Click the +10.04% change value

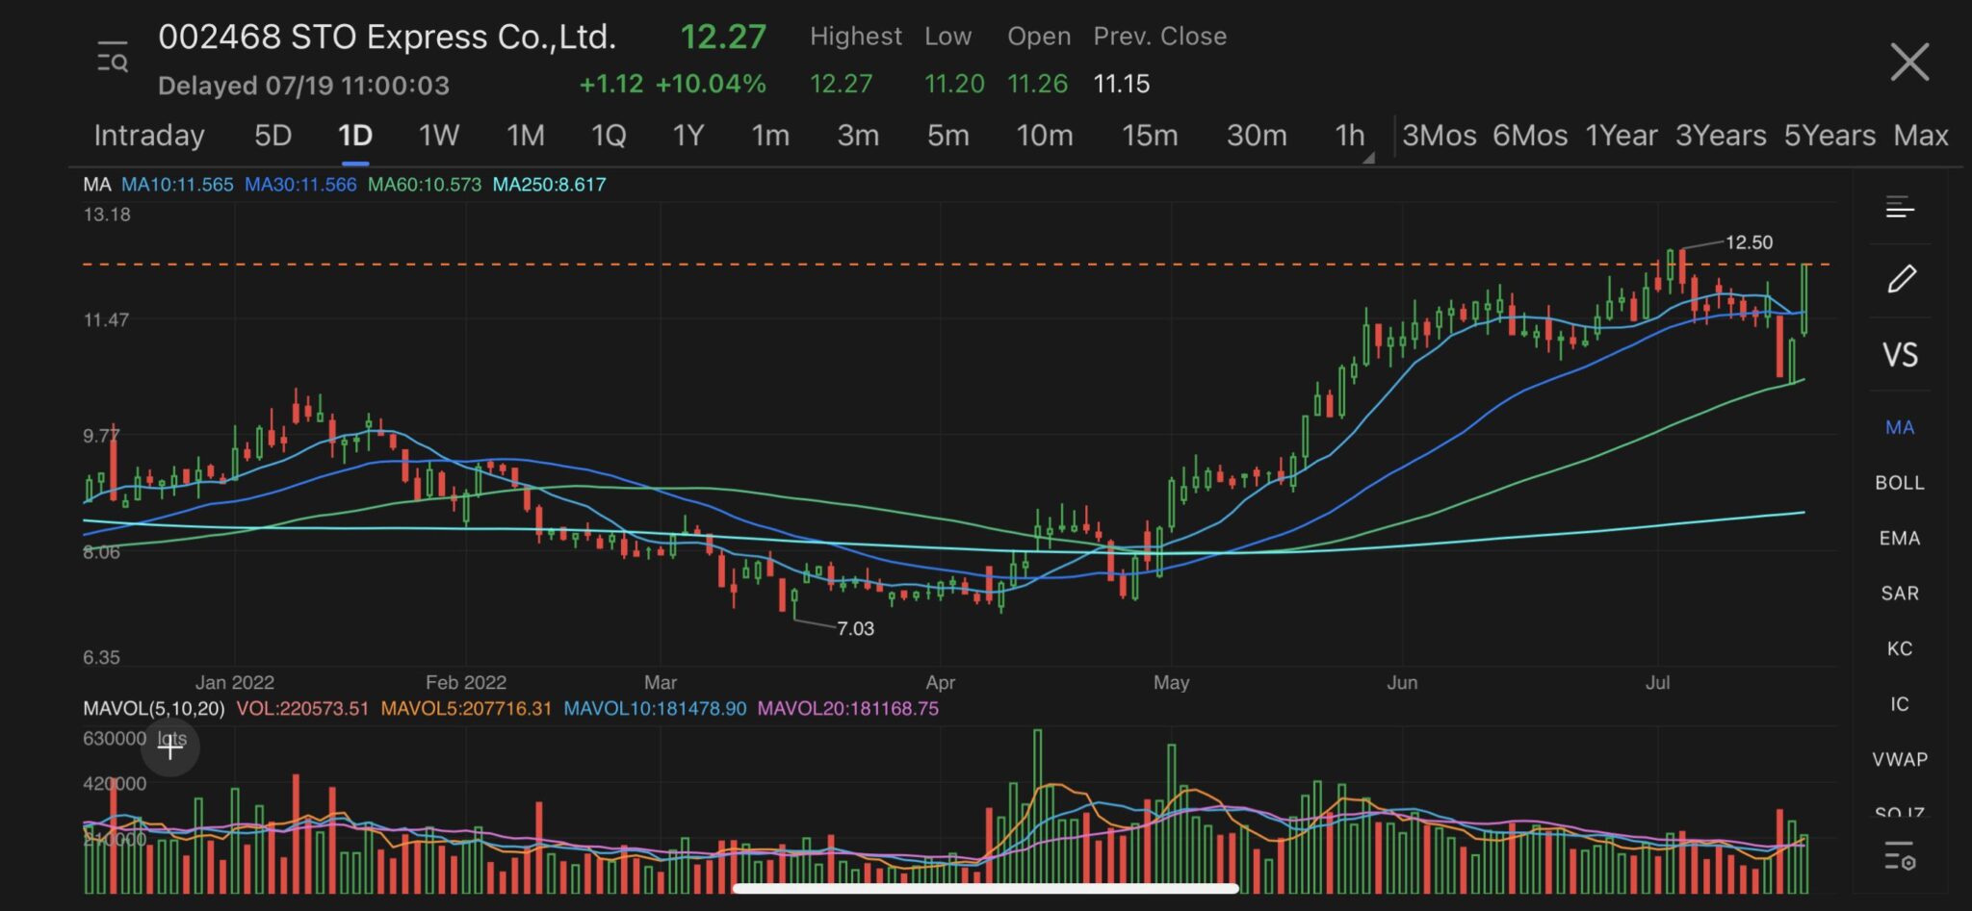tap(711, 85)
